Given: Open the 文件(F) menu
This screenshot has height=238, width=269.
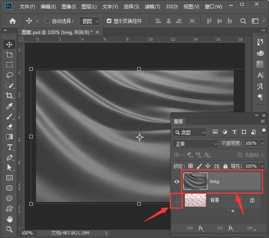Looking at the screenshot, I should tap(27, 7).
